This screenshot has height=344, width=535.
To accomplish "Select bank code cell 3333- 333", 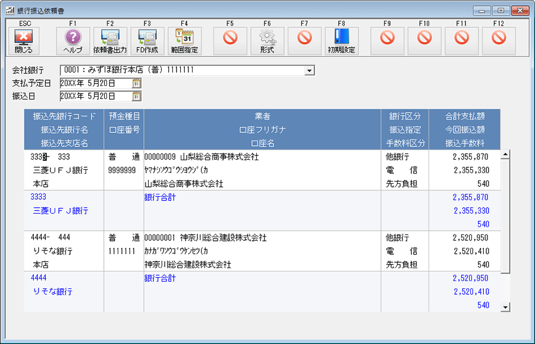I will [50, 157].
